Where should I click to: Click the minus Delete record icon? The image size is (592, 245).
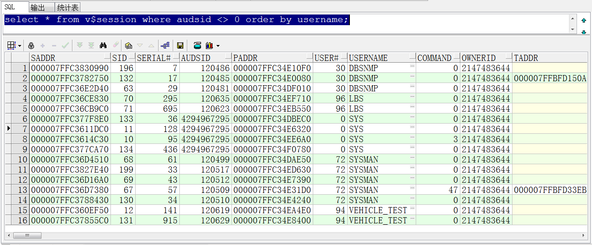click(x=54, y=45)
